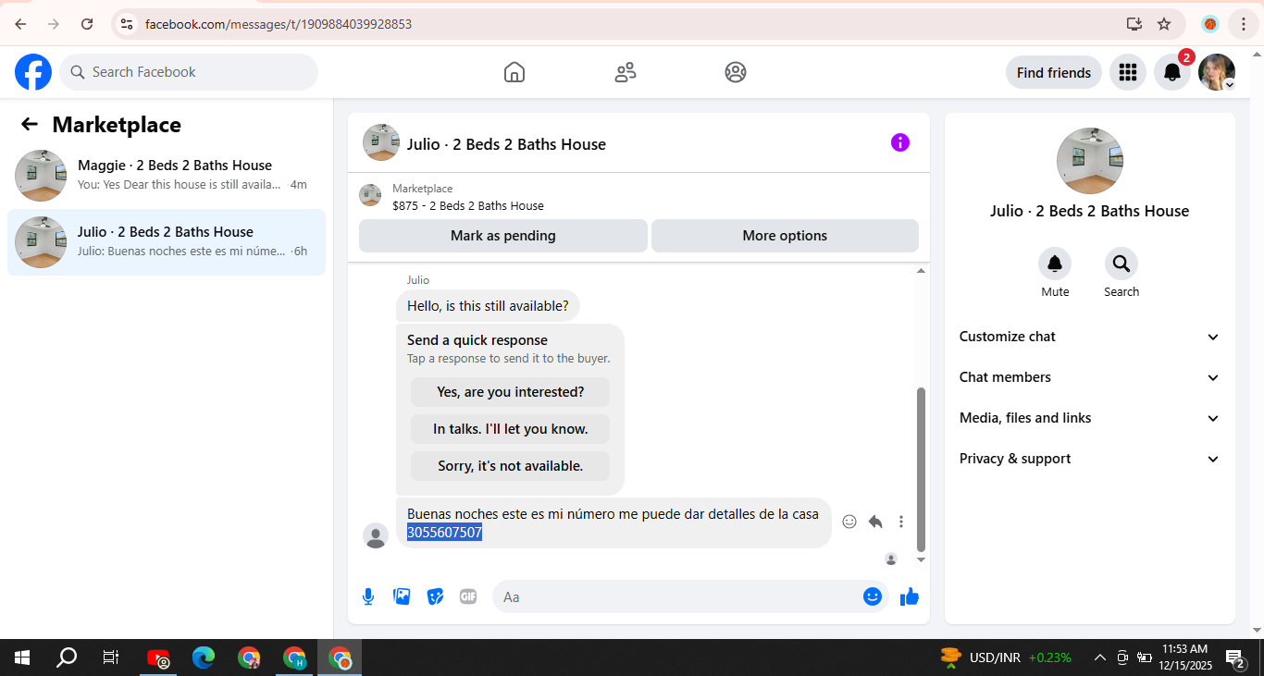
Task: Open more options for Julio's message
Action: click(901, 522)
